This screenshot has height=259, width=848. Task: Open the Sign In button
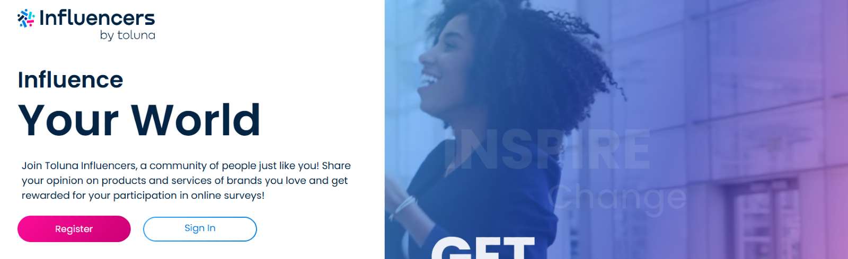coord(200,229)
